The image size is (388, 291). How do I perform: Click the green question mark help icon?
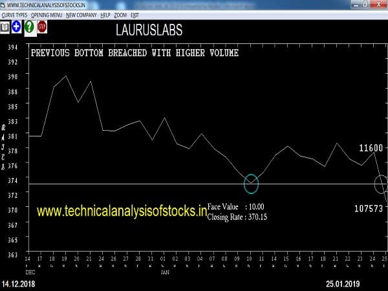point(29,27)
